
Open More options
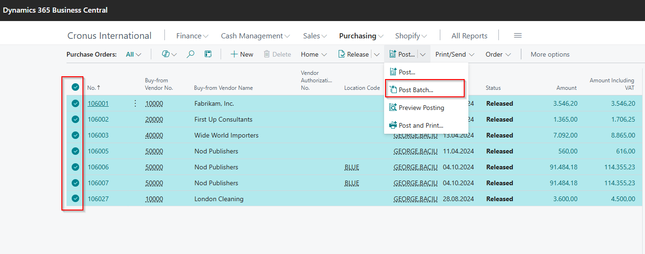(x=550, y=54)
